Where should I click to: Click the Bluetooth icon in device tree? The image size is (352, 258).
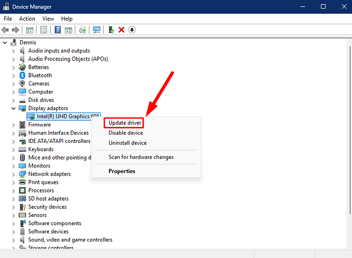23,75
